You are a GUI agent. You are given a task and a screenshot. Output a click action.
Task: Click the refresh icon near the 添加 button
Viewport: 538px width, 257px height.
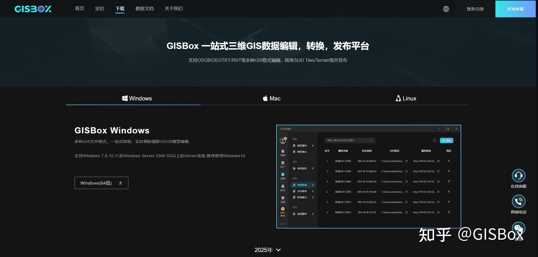(x=435, y=141)
